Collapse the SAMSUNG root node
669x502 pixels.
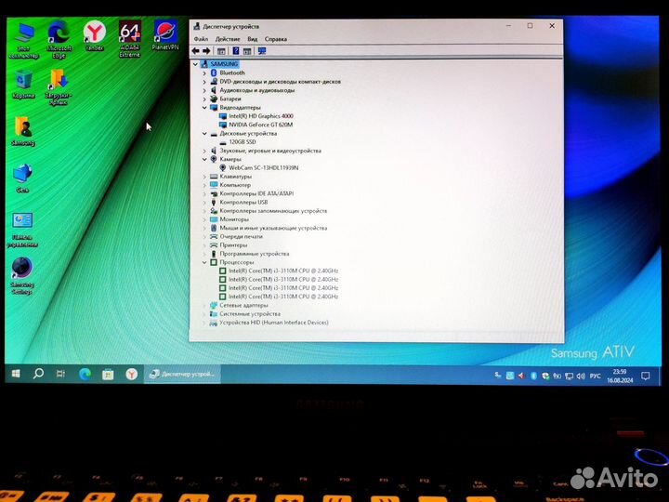click(195, 64)
